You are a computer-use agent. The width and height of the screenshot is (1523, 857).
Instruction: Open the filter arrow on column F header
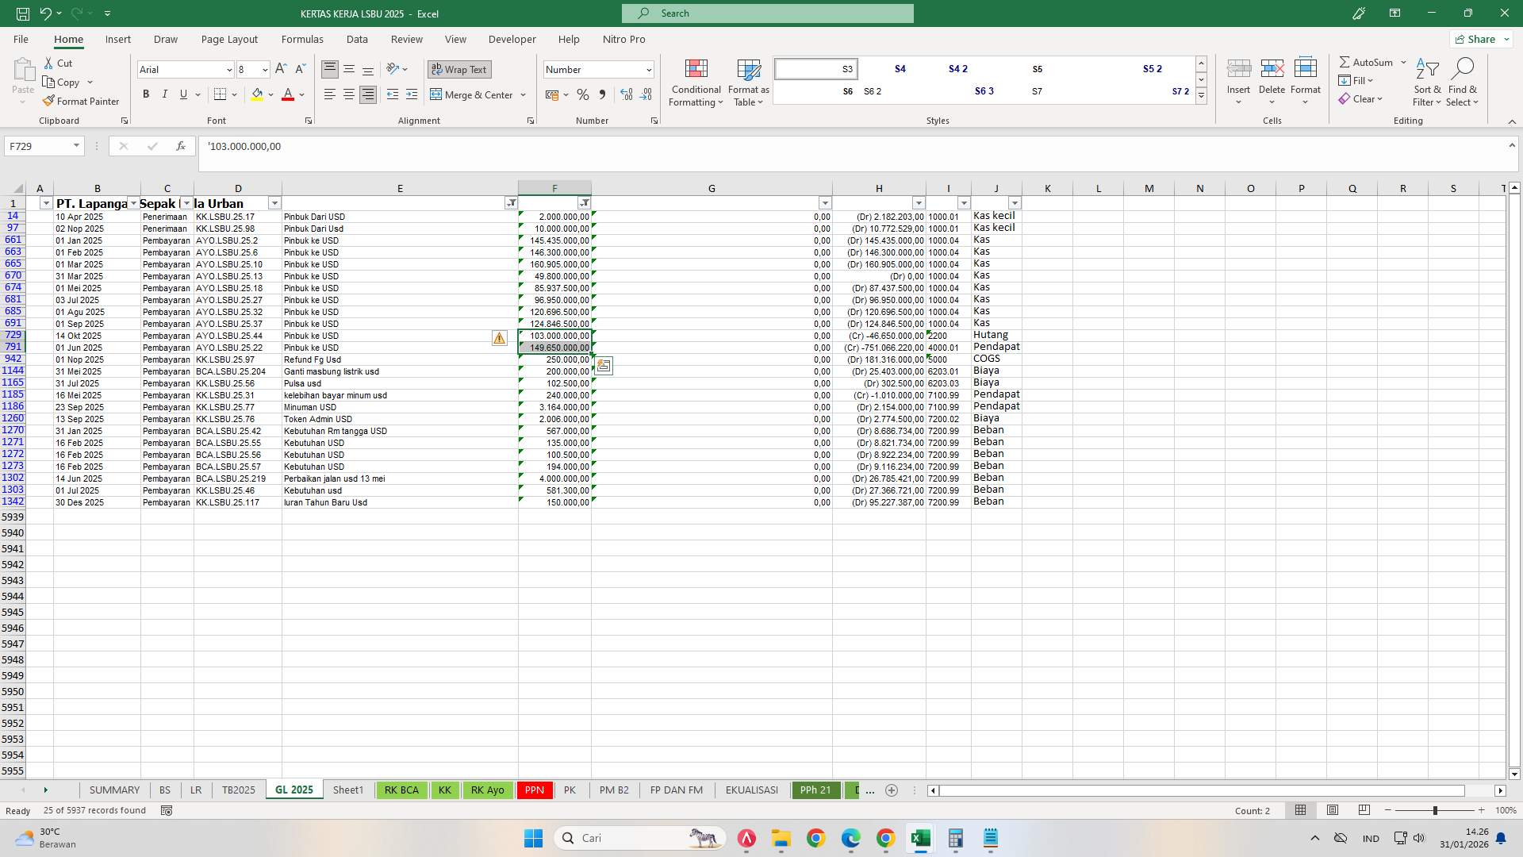(x=585, y=202)
